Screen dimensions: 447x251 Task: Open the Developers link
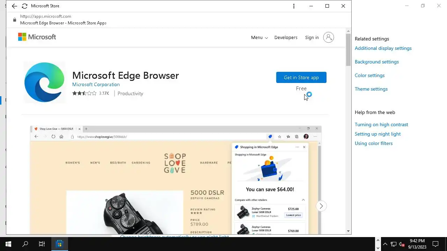(286, 37)
